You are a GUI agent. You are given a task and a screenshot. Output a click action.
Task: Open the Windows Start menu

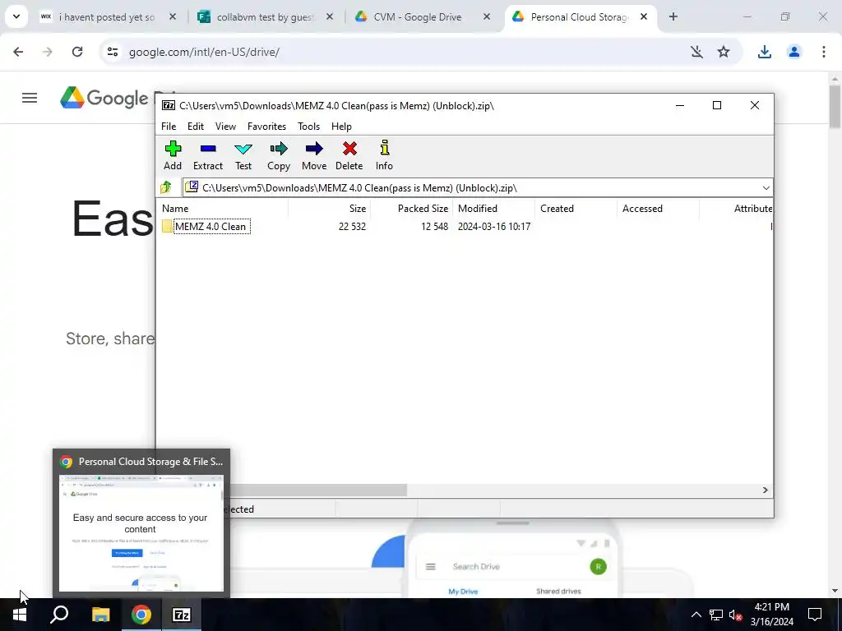tap(20, 615)
